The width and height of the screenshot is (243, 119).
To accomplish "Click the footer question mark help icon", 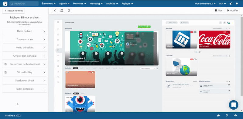I will (227, 115).
